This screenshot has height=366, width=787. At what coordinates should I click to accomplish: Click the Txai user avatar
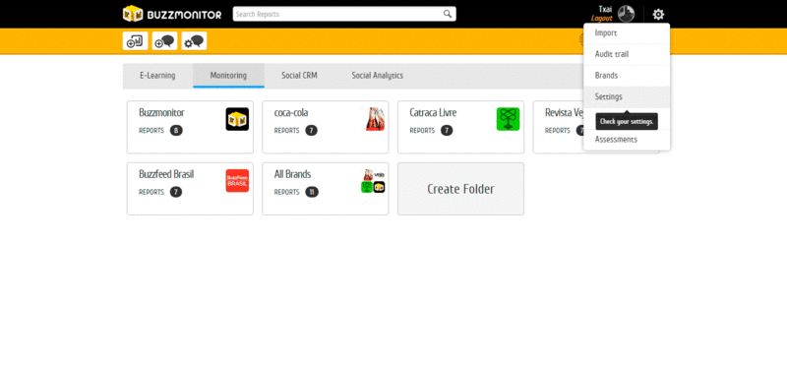pos(626,14)
